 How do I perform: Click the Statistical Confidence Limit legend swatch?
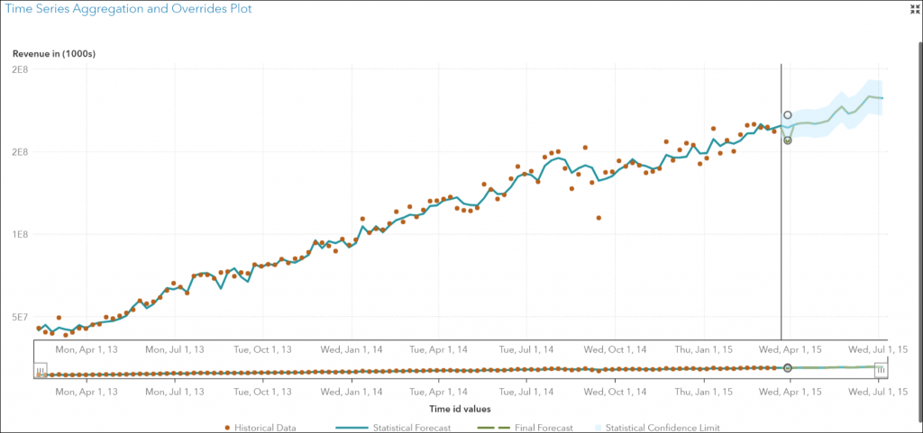coord(598,428)
